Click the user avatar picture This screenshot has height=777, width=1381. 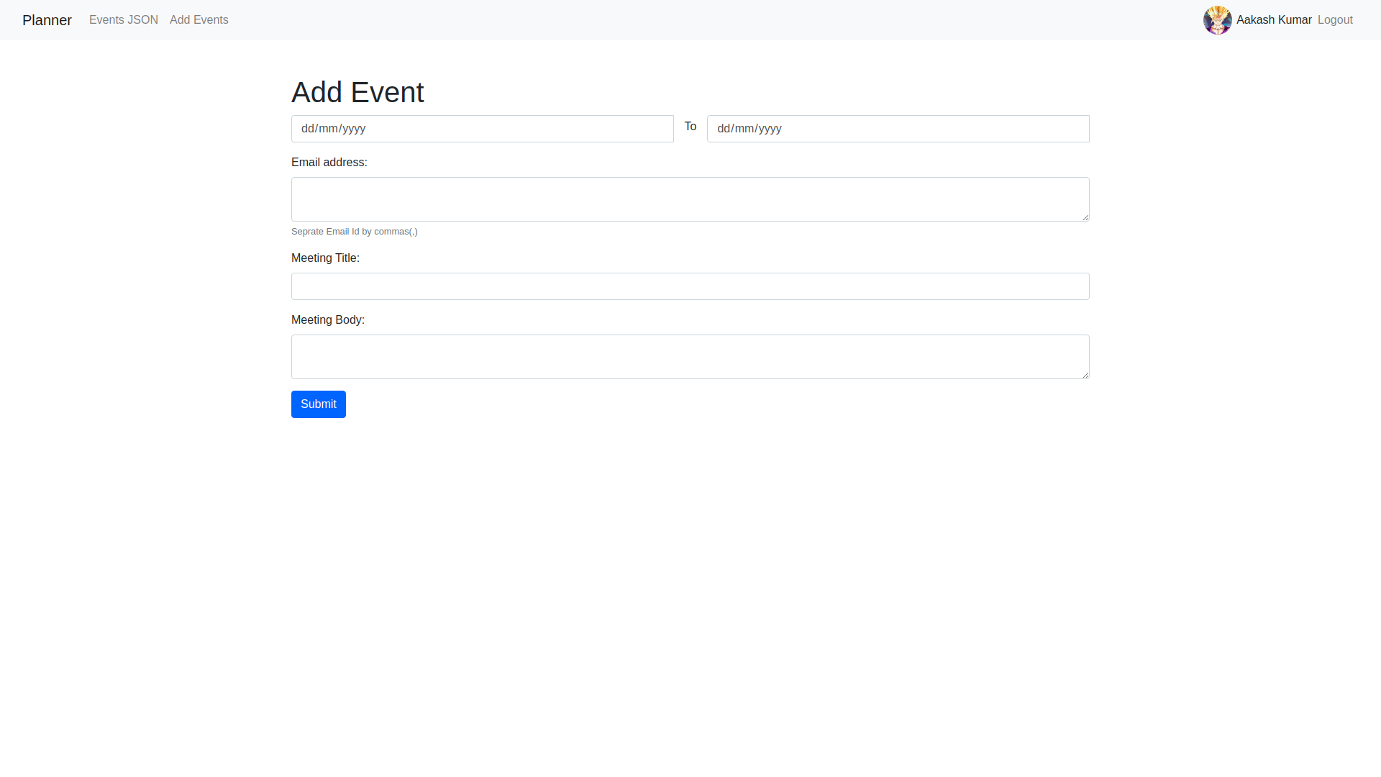click(1217, 20)
